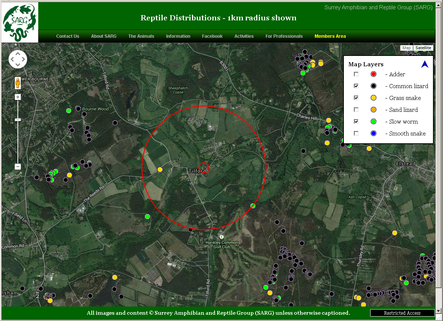Click the SARG logo
This screenshot has width=443, height=321.
tap(20, 22)
